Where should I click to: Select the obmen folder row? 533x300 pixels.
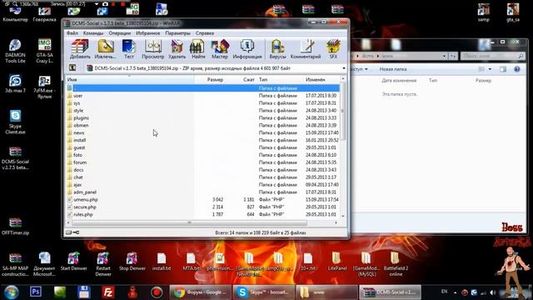(202, 125)
